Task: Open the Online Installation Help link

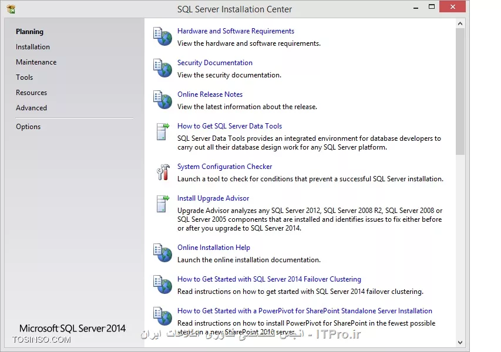Action: coord(214,248)
